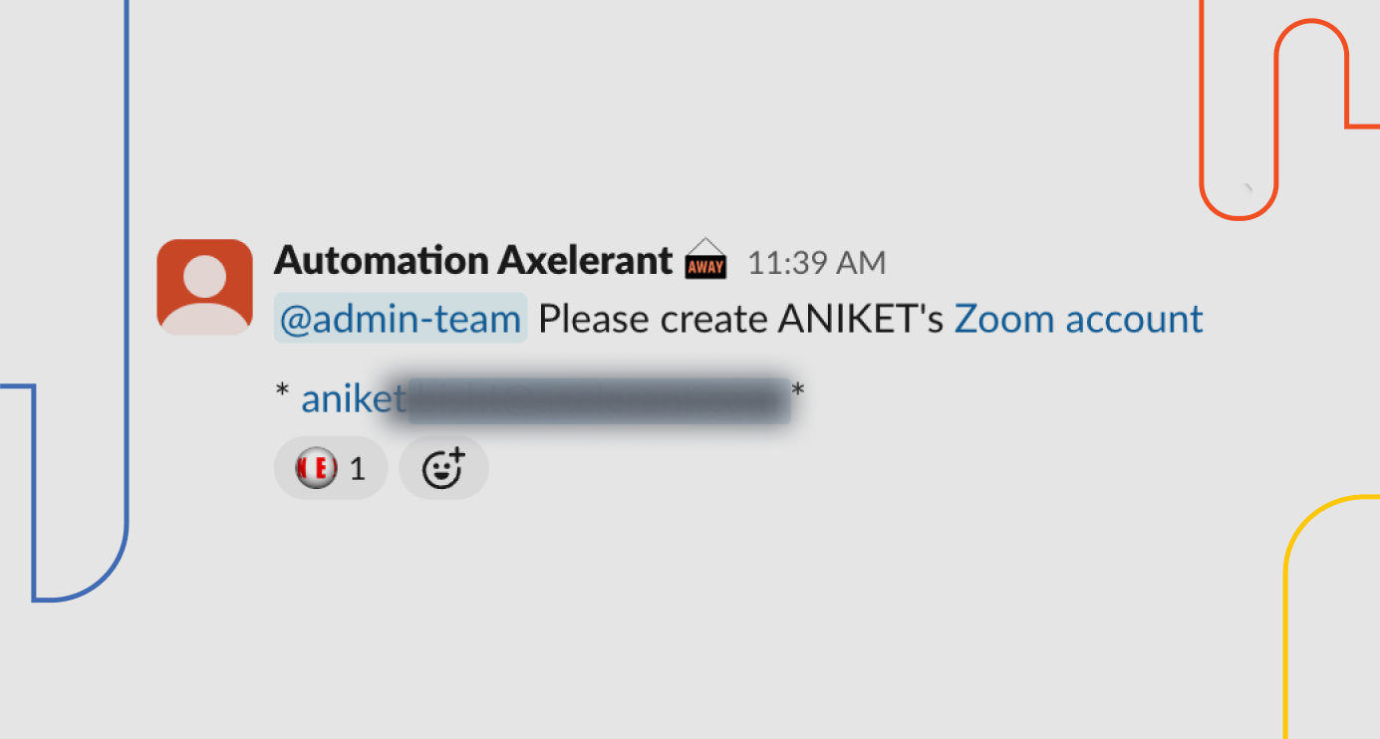This screenshot has height=739, width=1380.
Task: Open the Zoom account link
Action: click(1078, 318)
